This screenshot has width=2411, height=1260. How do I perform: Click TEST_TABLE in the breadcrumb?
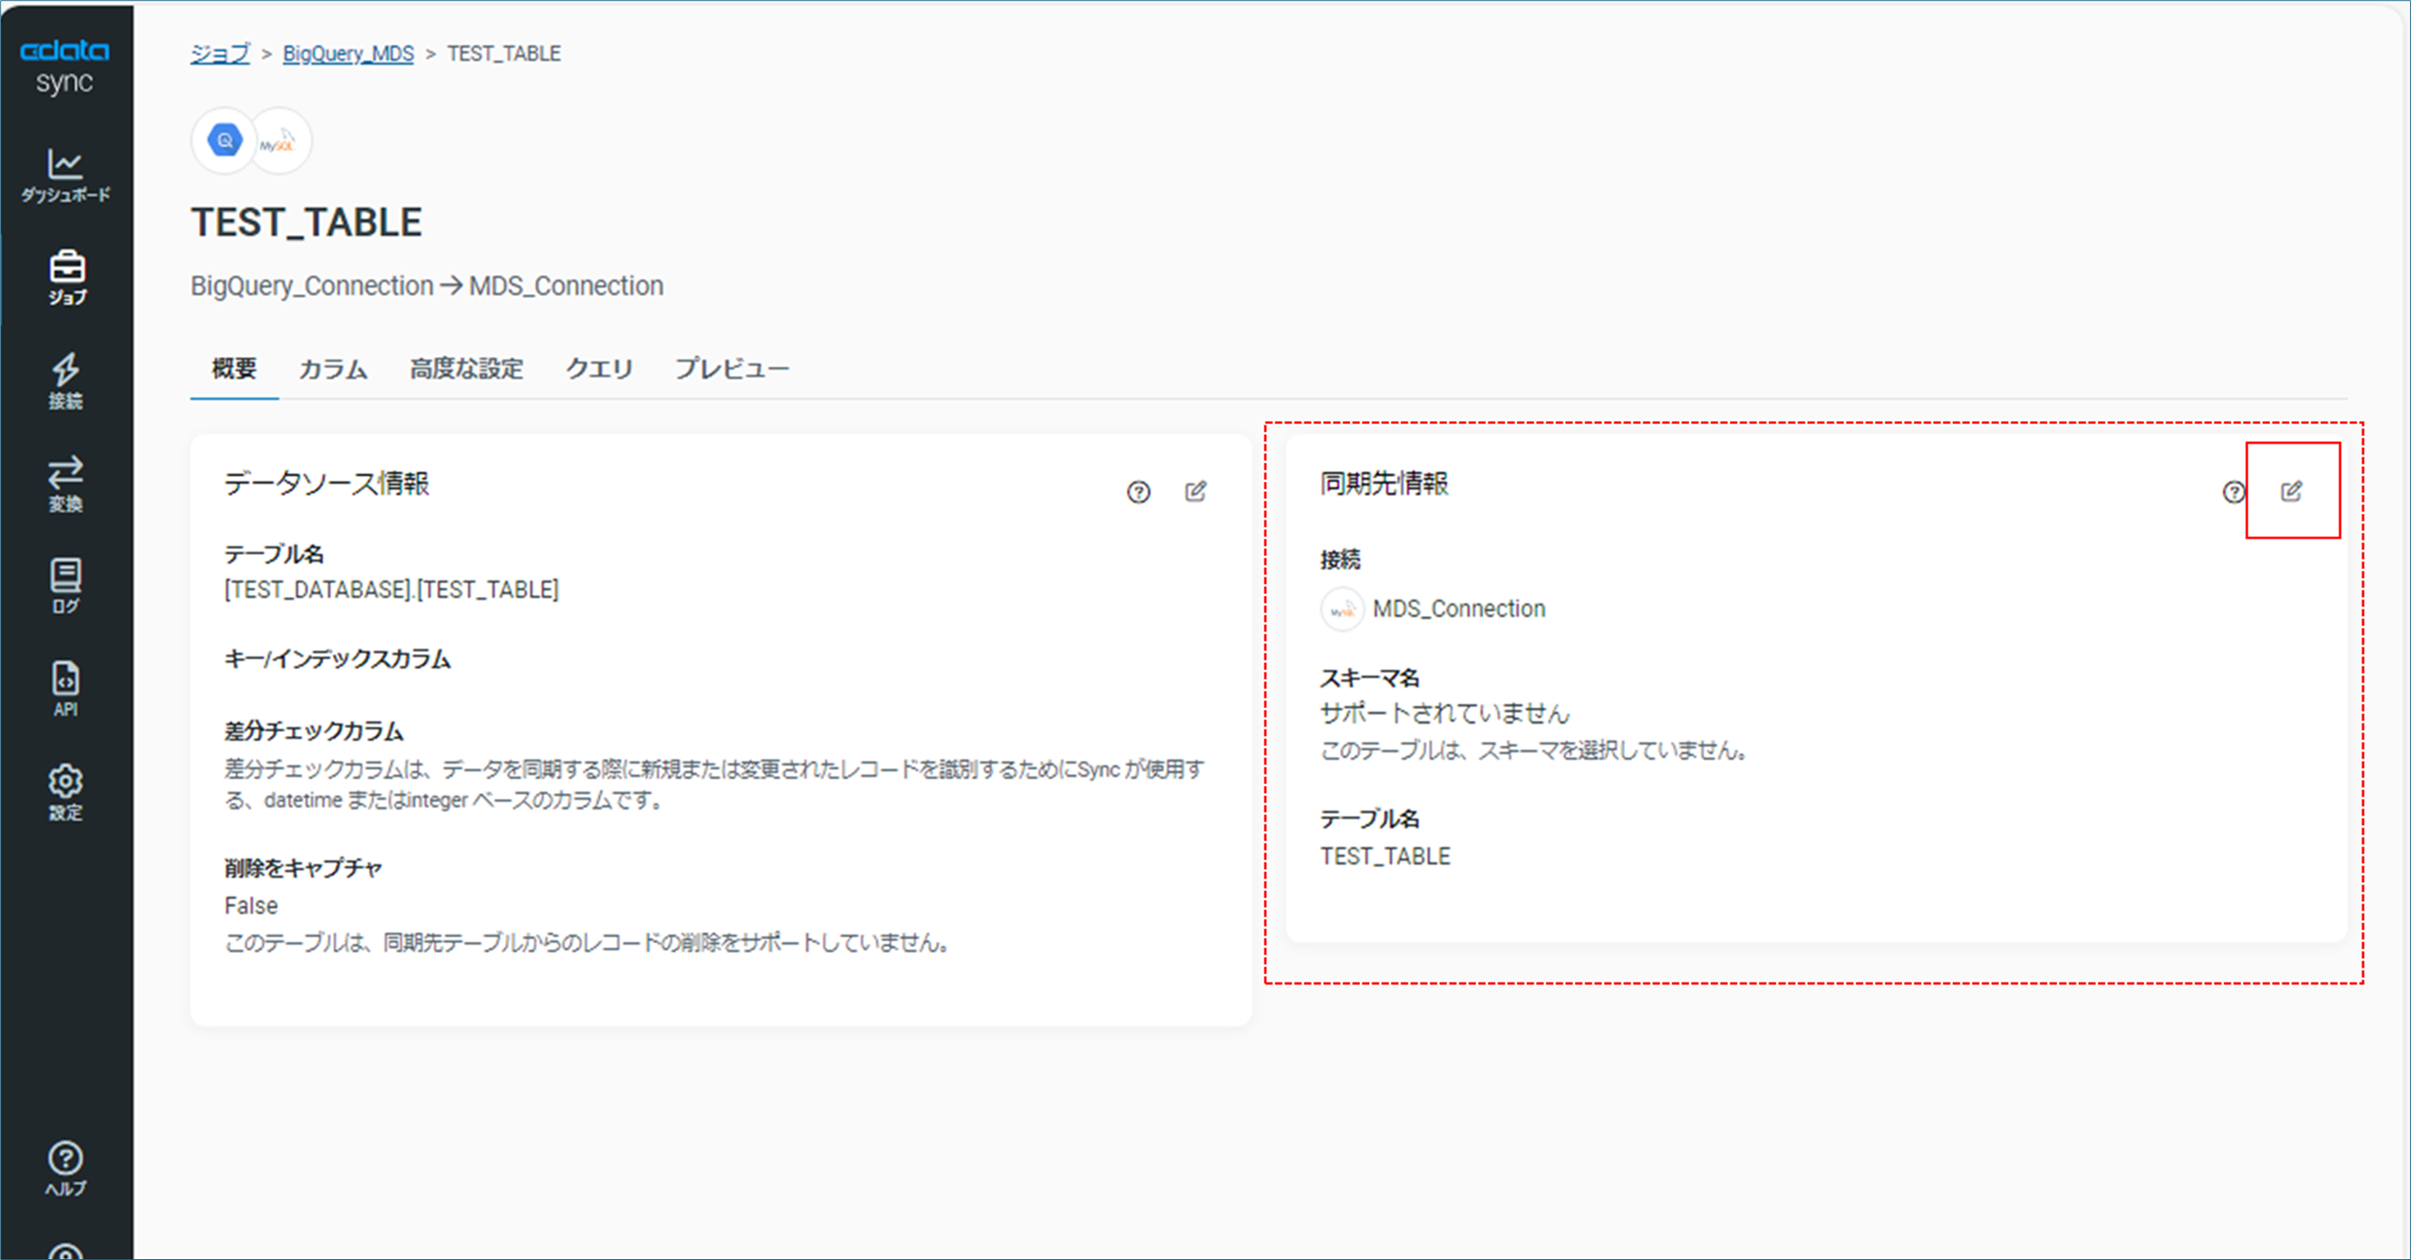click(503, 54)
